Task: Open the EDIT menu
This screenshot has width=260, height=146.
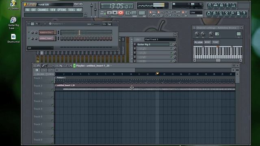Action: (33, 10)
